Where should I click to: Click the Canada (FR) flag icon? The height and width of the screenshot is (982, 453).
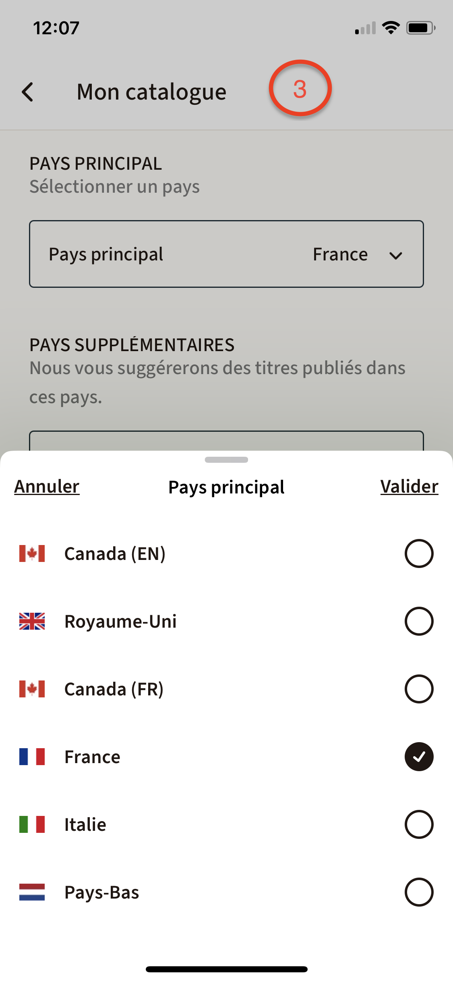coord(32,689)
